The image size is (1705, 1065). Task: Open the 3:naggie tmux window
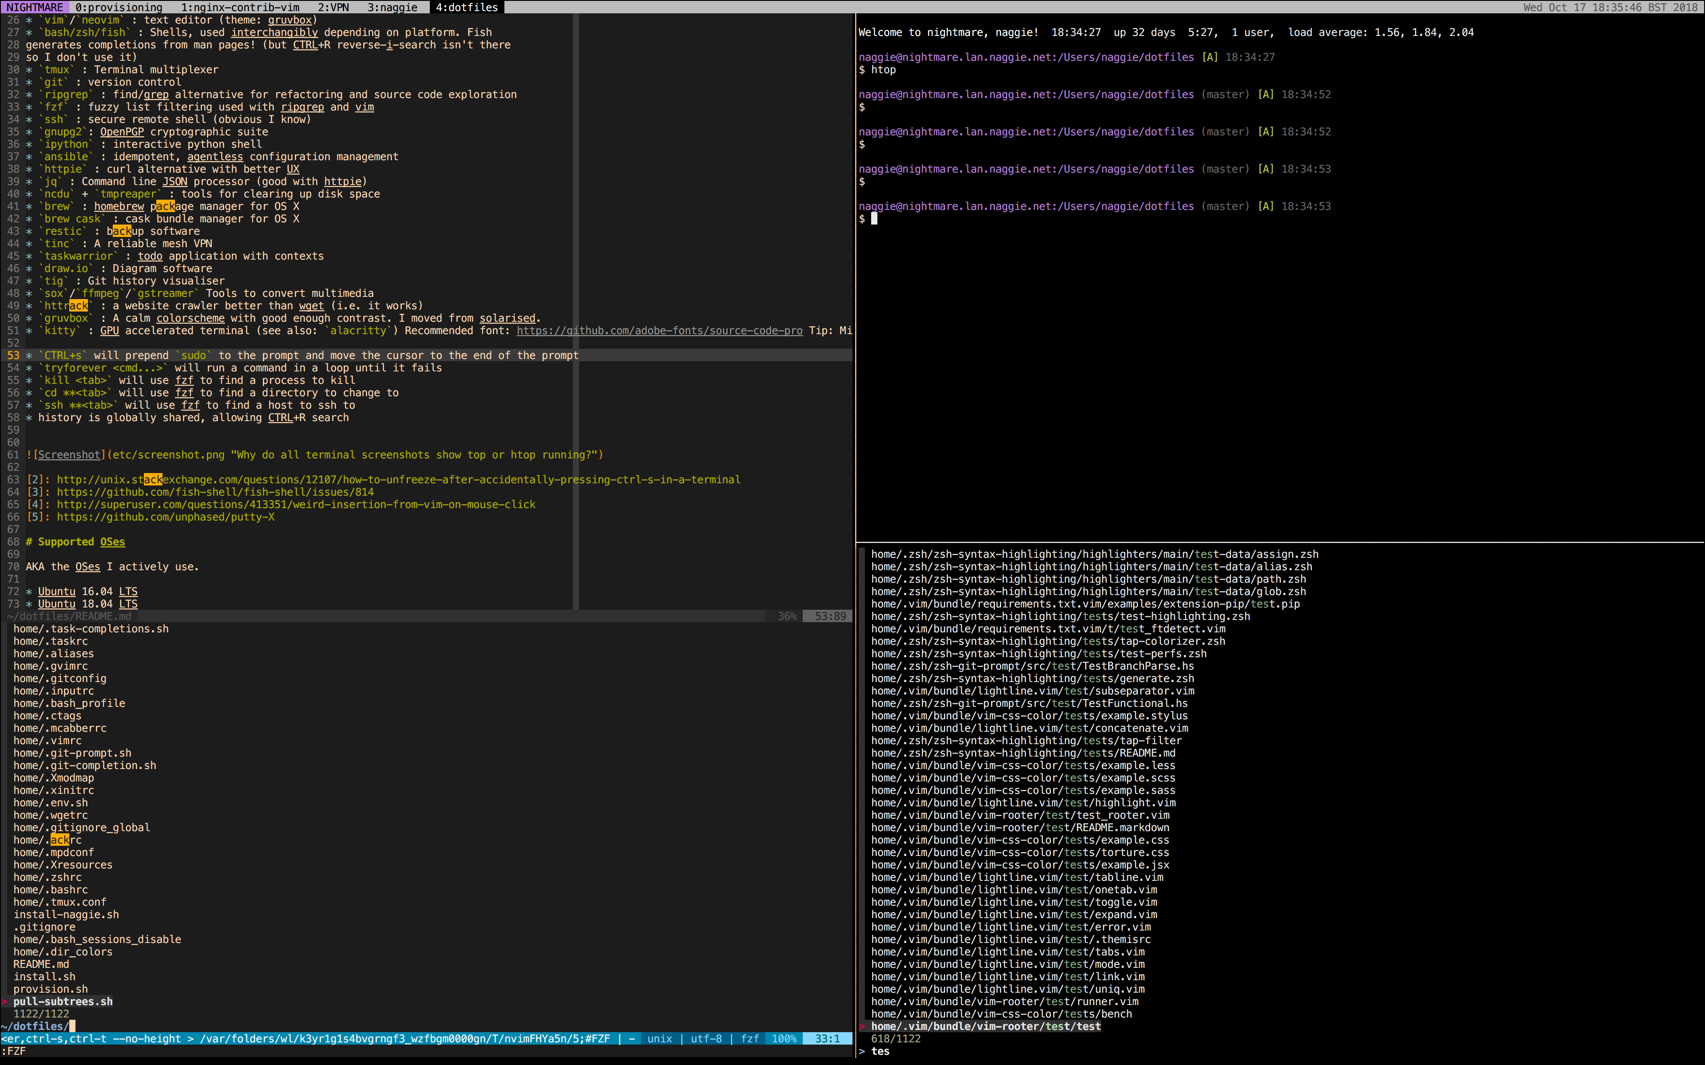click(x=393, y=7)
